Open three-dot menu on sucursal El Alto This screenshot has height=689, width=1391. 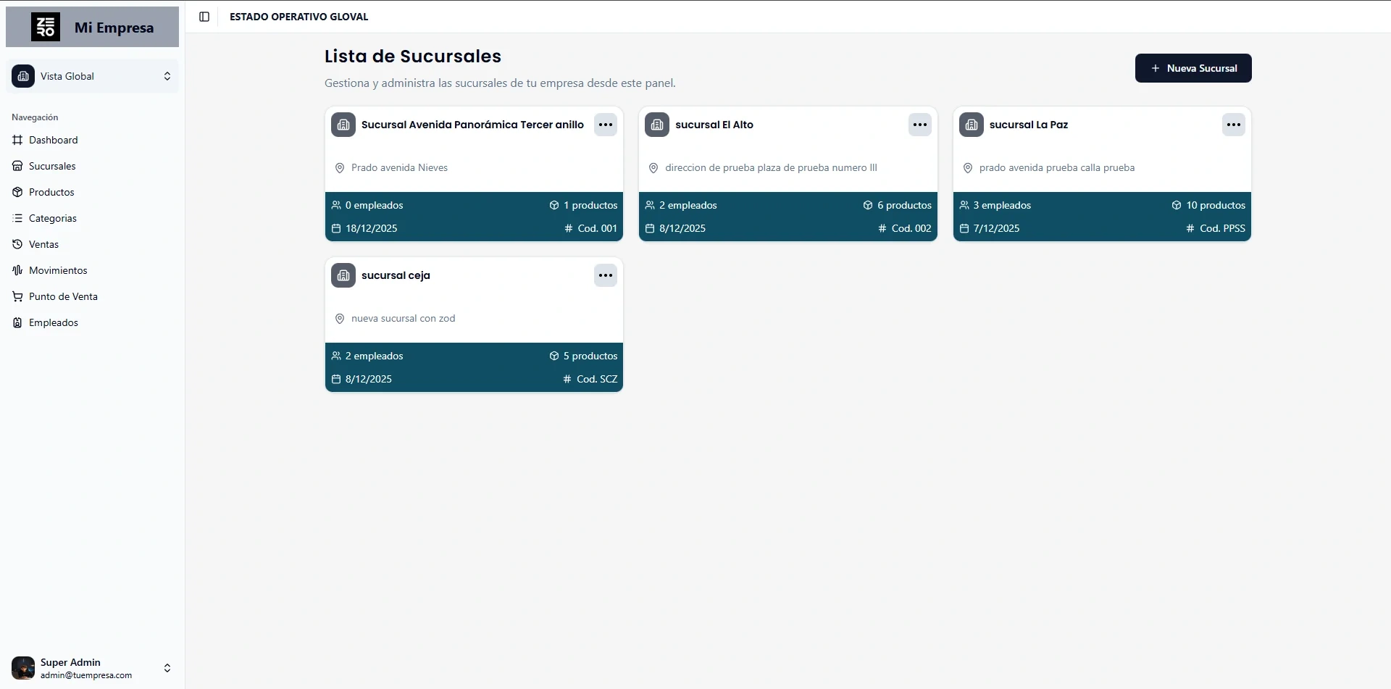pyautogui.click(x=919, y=125)
